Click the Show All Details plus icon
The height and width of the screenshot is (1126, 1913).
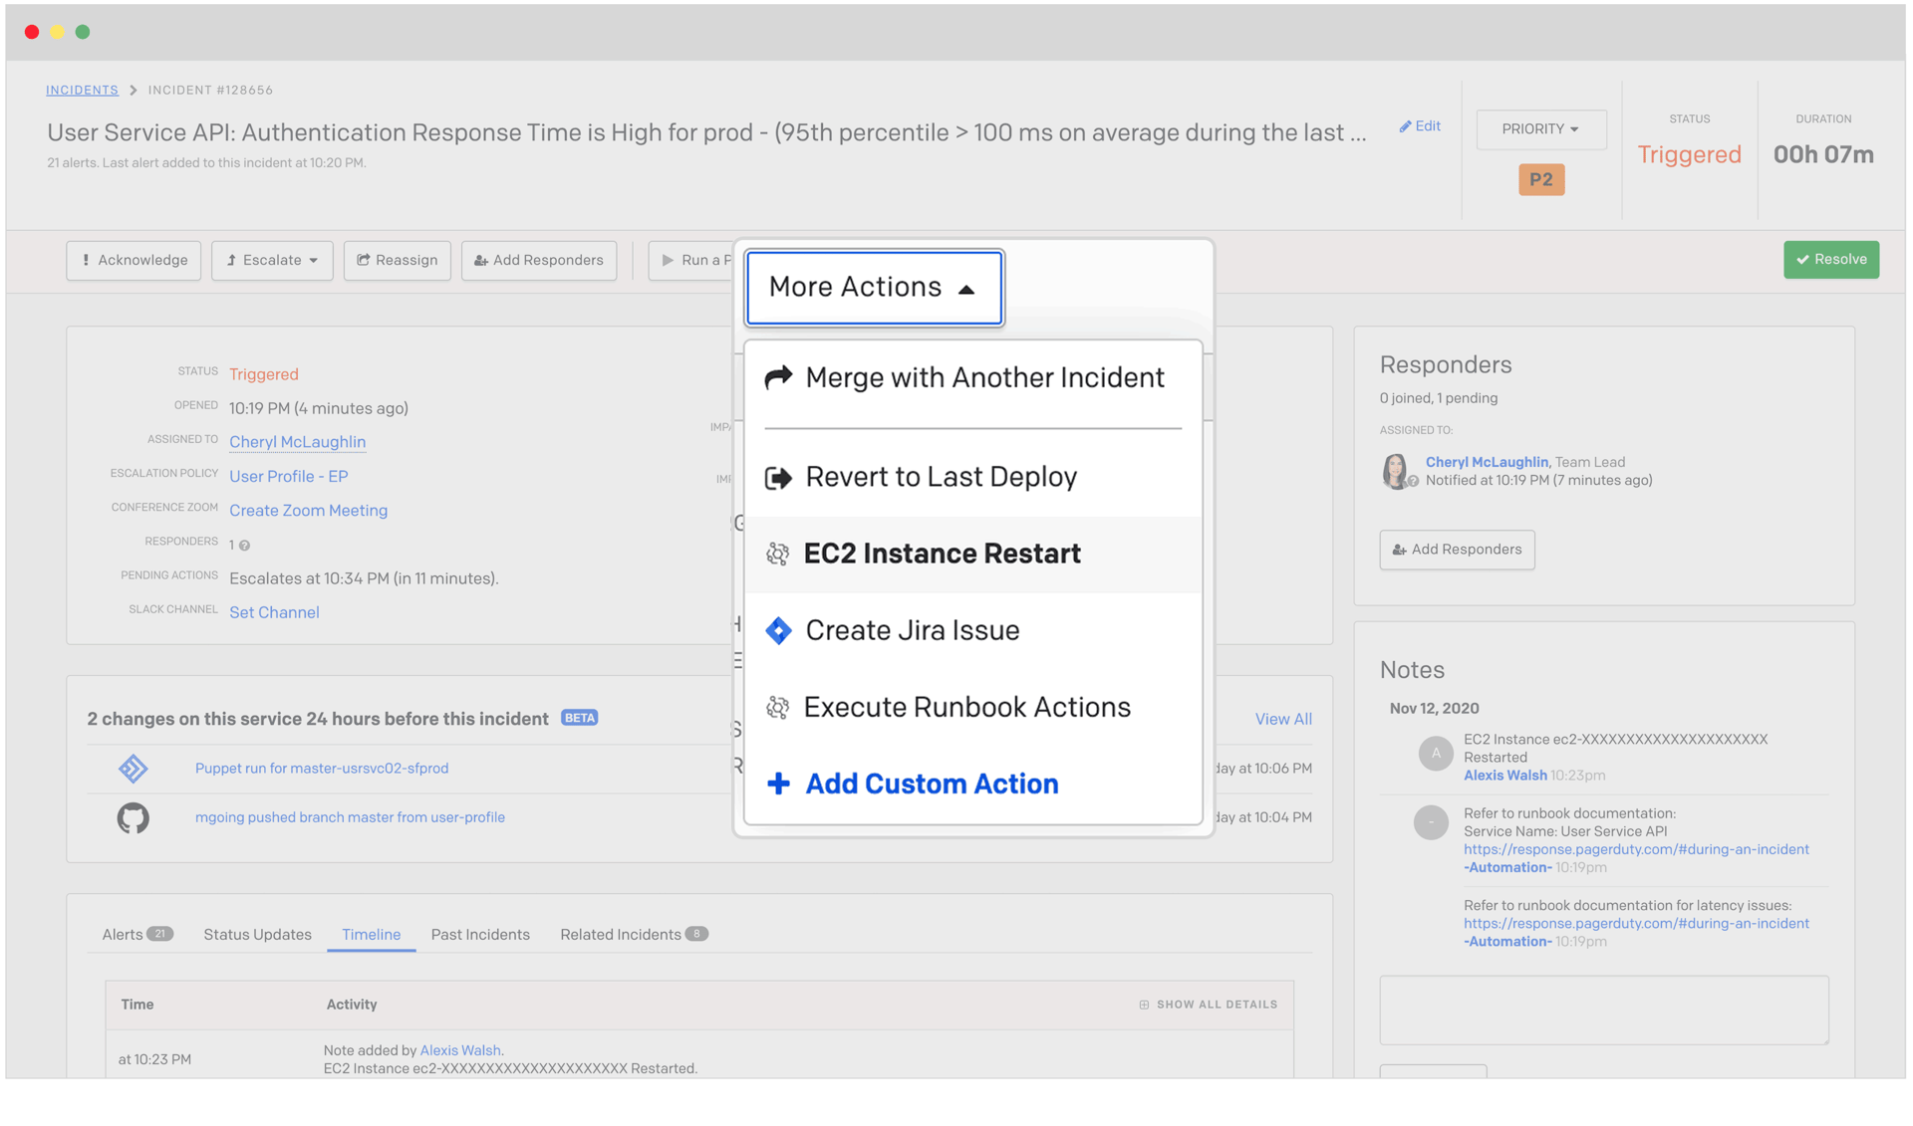tap(1142, 1005)
